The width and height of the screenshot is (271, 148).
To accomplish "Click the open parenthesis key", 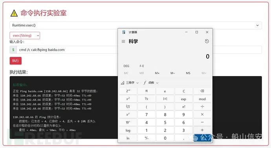I will (146, 106).
